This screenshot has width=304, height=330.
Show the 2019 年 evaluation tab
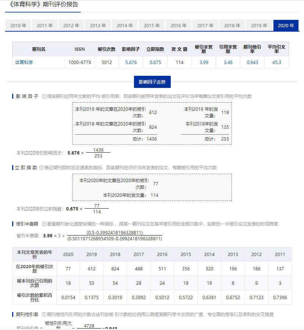pyautogui.click(x=259, y=25)
